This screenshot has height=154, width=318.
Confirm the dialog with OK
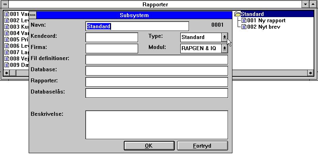(149, 146)
